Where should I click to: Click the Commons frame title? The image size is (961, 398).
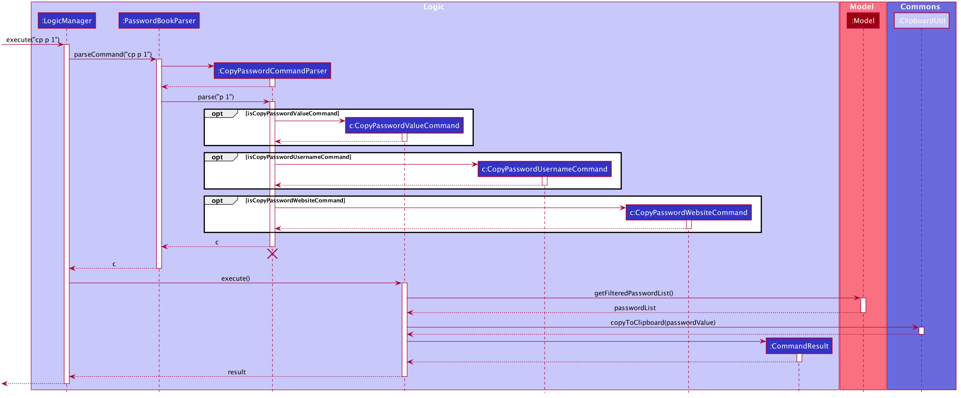[920, 7]
